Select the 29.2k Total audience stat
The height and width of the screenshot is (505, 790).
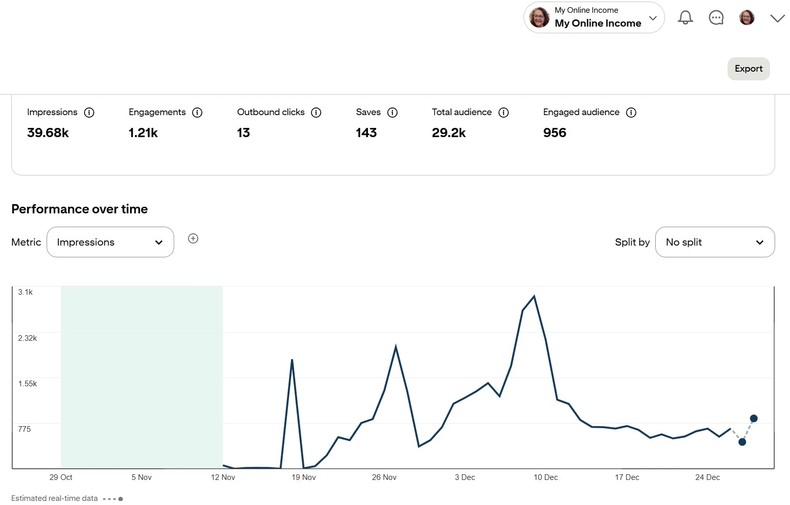point(449,133)
